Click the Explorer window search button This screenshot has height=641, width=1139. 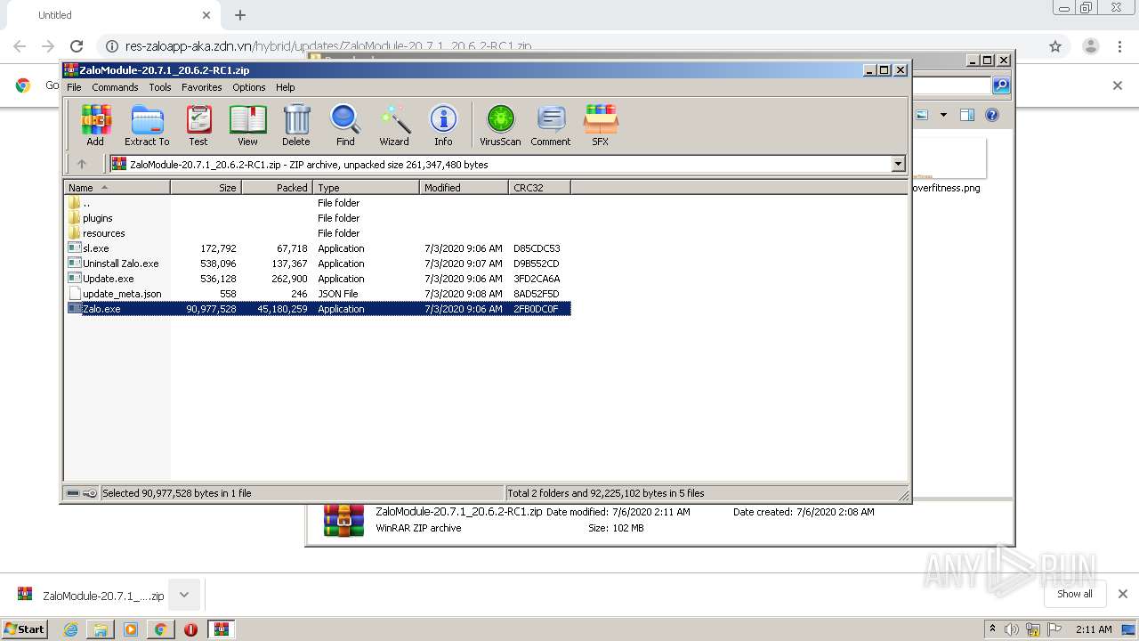tap(1001, 85)
